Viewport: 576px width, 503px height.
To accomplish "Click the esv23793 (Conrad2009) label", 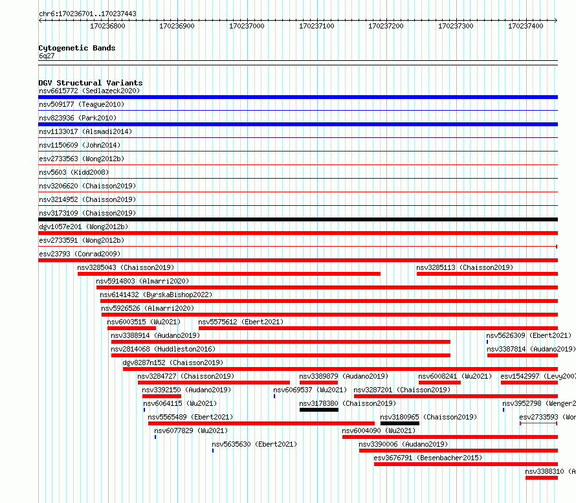I will tap(80, 254).
